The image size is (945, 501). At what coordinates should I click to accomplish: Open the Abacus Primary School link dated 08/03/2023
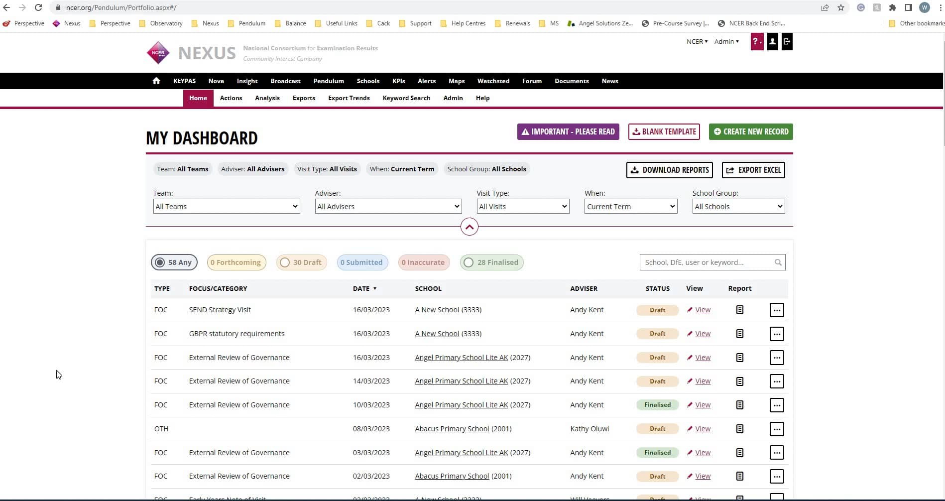tap(452, 429)
